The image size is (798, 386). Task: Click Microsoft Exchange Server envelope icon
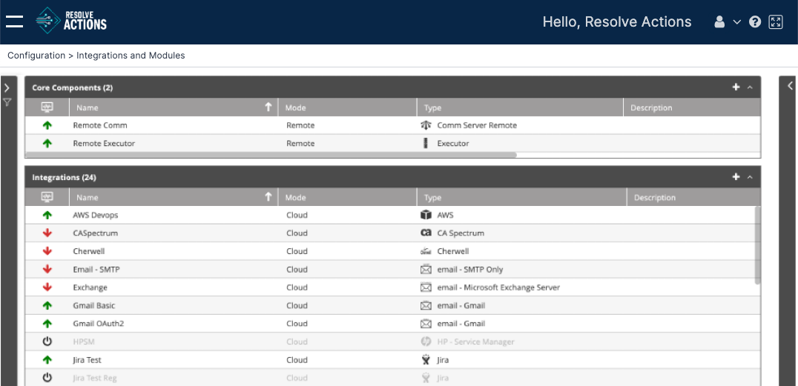(426, 287)
